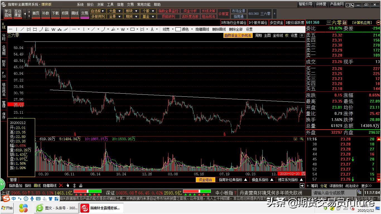Click the 资金分析 button

[190, 11]
